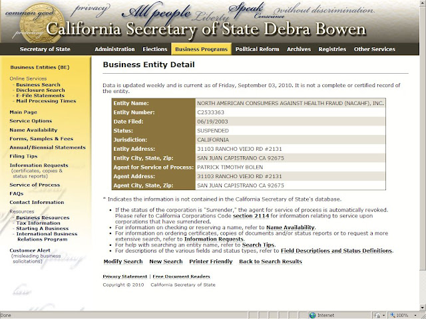
Task: Open the Service of Process link
Action: click(35, 185)
